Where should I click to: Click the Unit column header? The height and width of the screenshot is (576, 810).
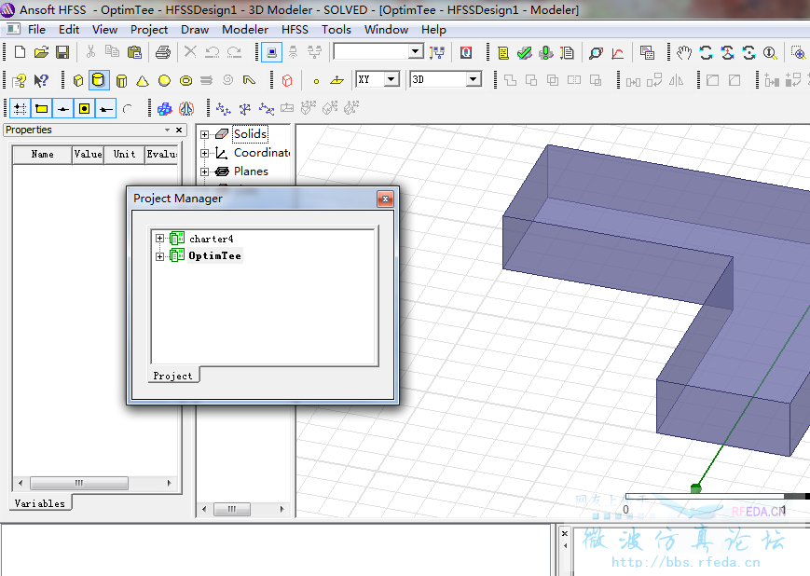[125, 154]
